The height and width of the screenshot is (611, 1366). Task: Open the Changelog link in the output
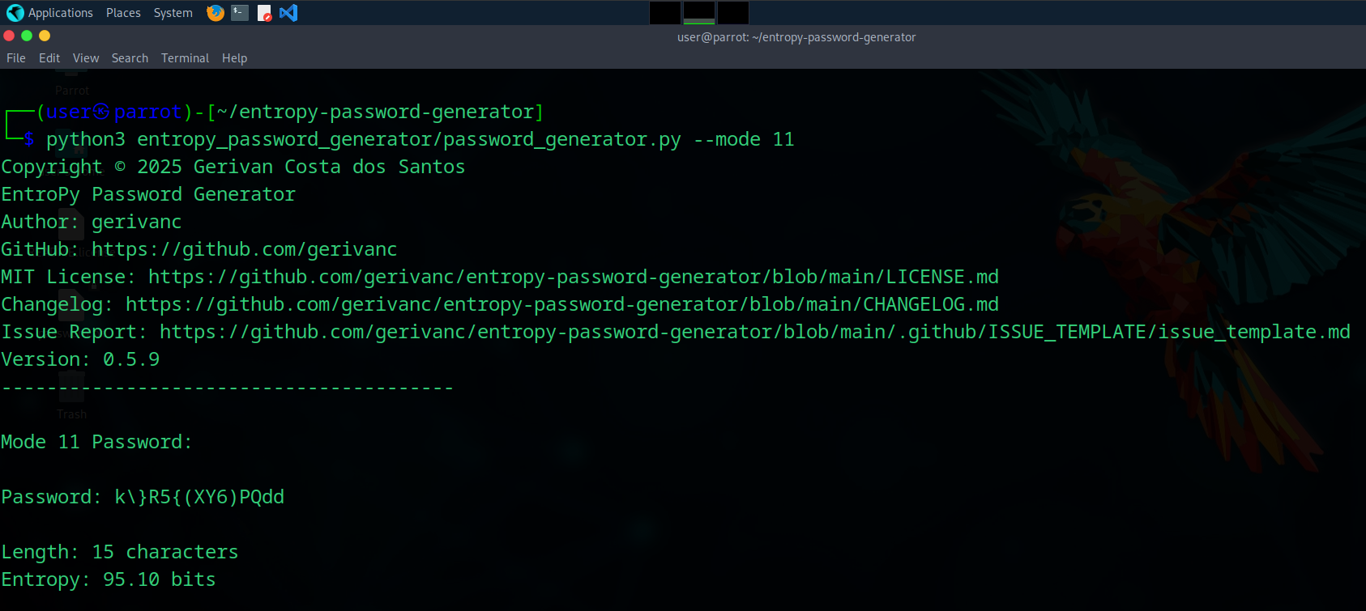pos(559,303)
